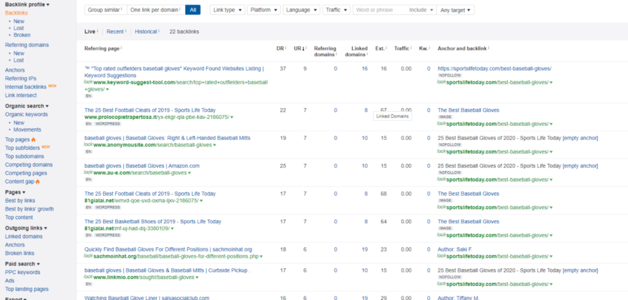This screenshot has width=628, height=300.
Task: Switch to the Historical backlinks tab
Action: click(x=146, y=32)
